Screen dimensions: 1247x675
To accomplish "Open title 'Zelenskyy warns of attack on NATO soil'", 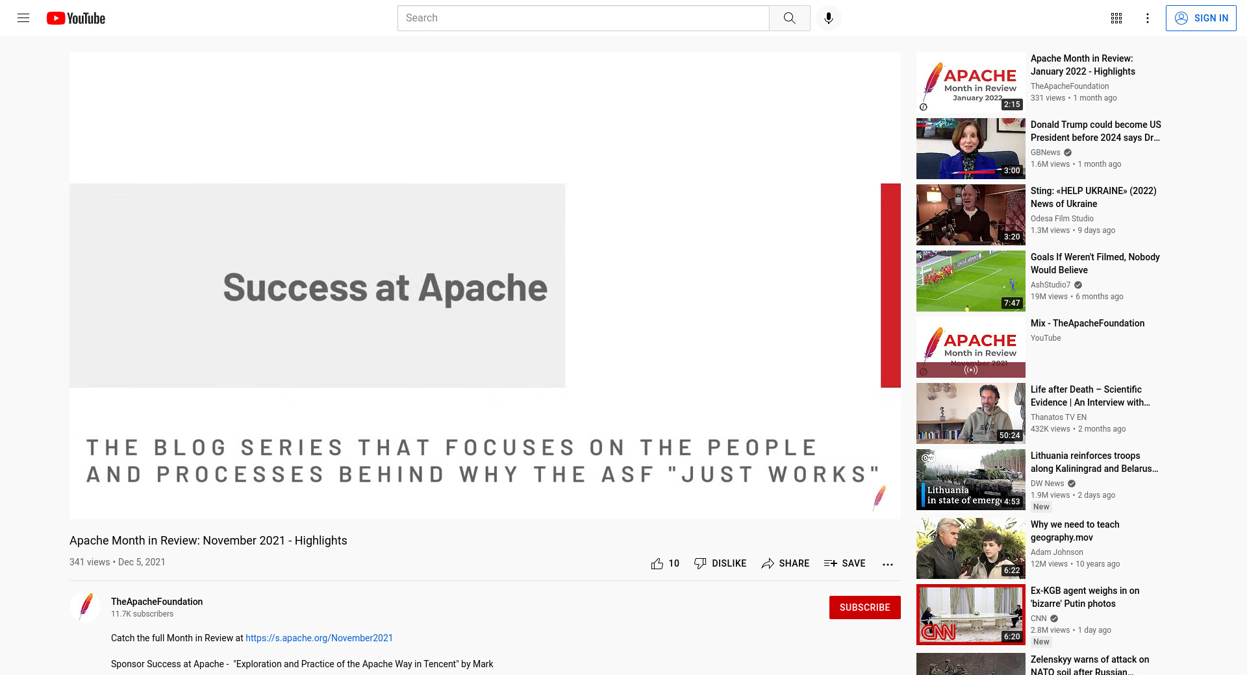I will pyautogui.click(x=1090, y=665).
